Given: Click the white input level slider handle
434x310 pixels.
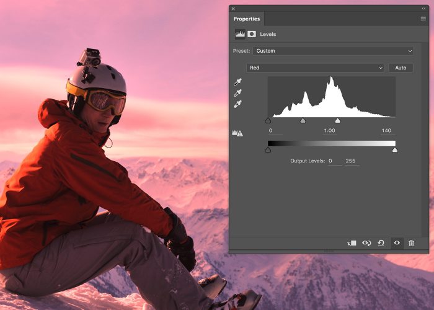Looking at the screenshot, I should coord(337,121).
